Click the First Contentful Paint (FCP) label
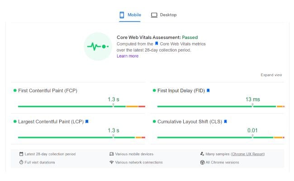 pos(47,90)
